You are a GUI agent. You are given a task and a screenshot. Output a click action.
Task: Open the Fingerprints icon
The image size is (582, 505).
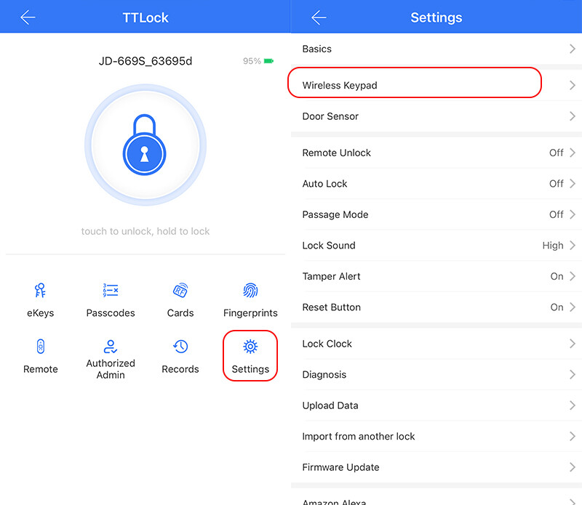[250, 291]
